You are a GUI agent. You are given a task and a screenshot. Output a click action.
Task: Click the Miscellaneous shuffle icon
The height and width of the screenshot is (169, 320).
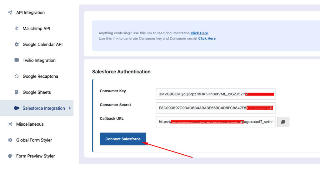[x=10, y=124]
